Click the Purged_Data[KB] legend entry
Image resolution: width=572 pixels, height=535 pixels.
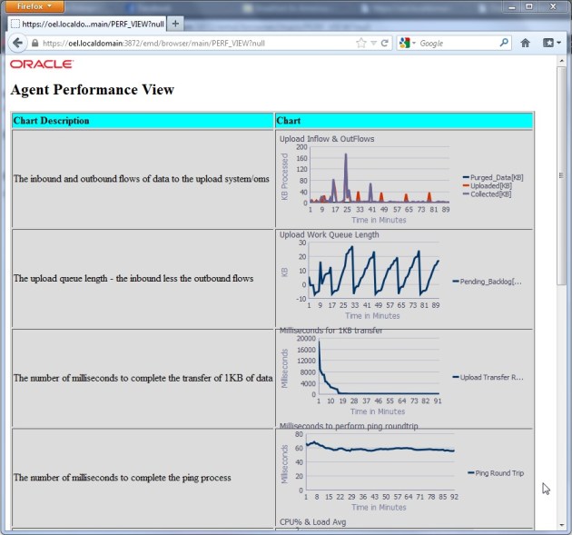pyautogui.click(x=493, y=177)
